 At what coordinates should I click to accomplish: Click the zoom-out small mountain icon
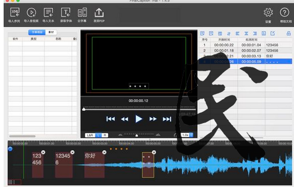(121, 135)
